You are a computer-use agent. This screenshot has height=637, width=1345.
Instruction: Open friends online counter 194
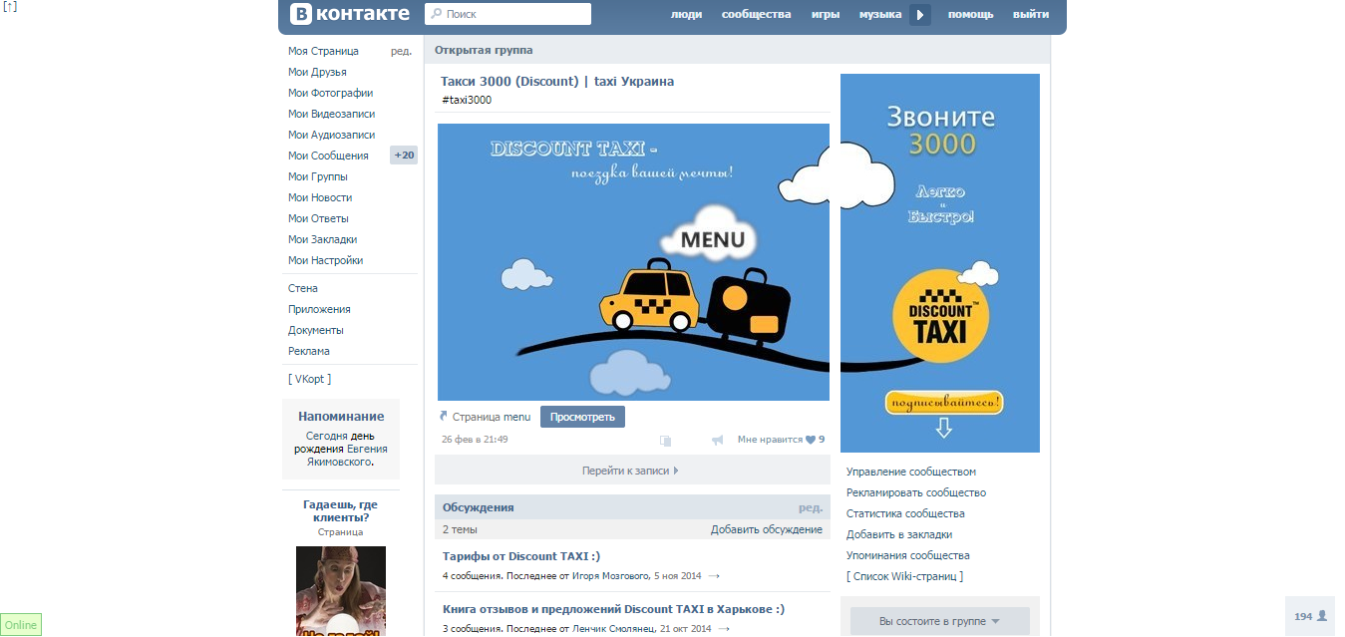click(1310, 616)
